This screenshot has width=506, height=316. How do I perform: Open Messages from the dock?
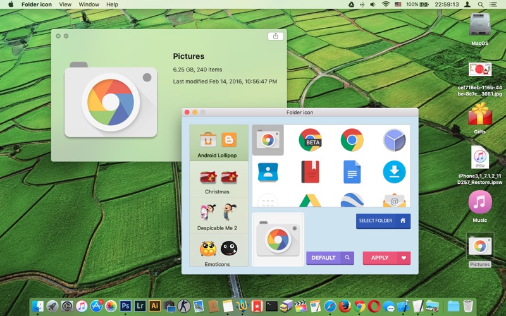pos(388,307)
